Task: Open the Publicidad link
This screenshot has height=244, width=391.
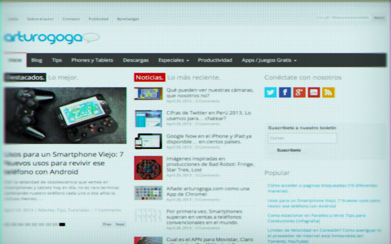Action: pyautogui.click(x=98, y=19)
